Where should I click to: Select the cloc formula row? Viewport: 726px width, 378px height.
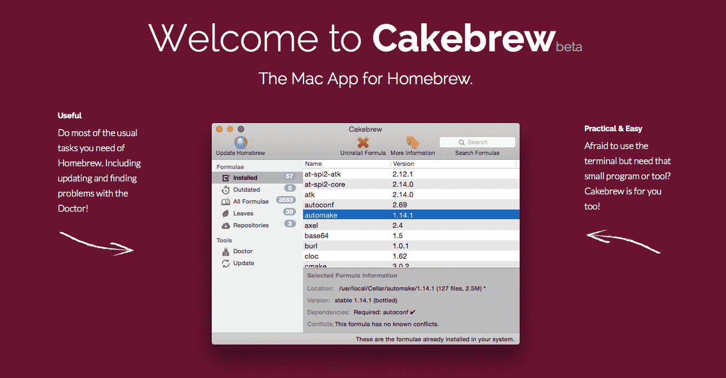click(411, 256)
